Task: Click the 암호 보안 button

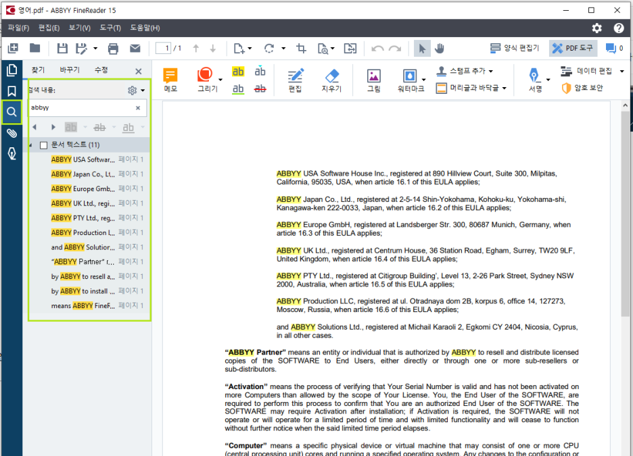Action: (x=582, y=88)
